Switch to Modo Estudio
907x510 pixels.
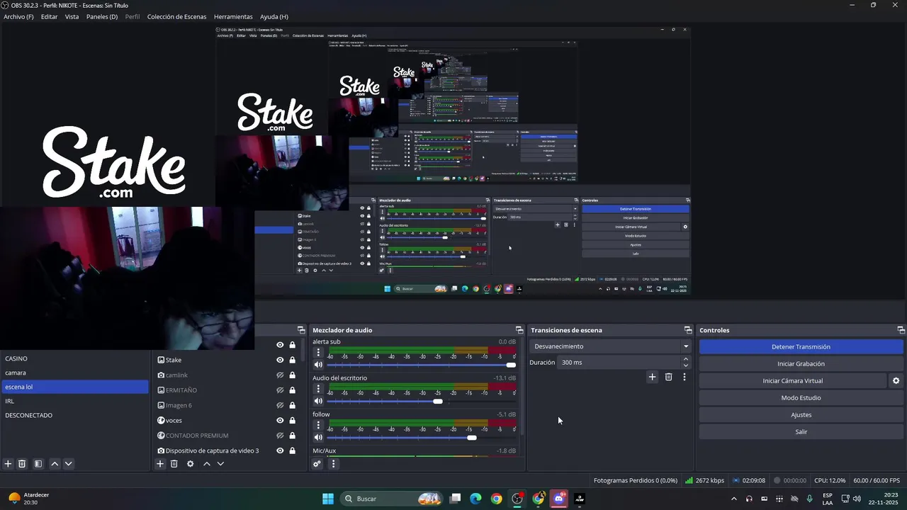coord(801,398)
